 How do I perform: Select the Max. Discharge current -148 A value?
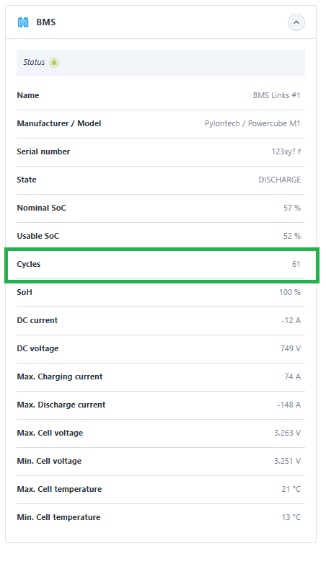289,405
